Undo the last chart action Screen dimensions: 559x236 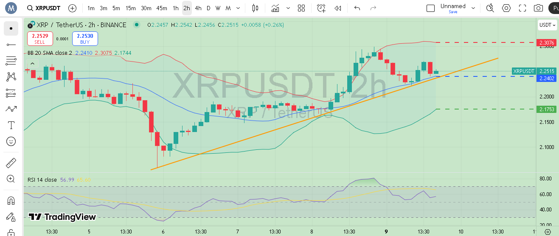[x=357, y=8]
